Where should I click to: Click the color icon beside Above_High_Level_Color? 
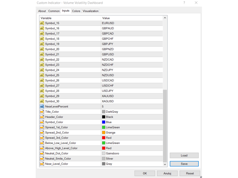[x=42, y=148]
